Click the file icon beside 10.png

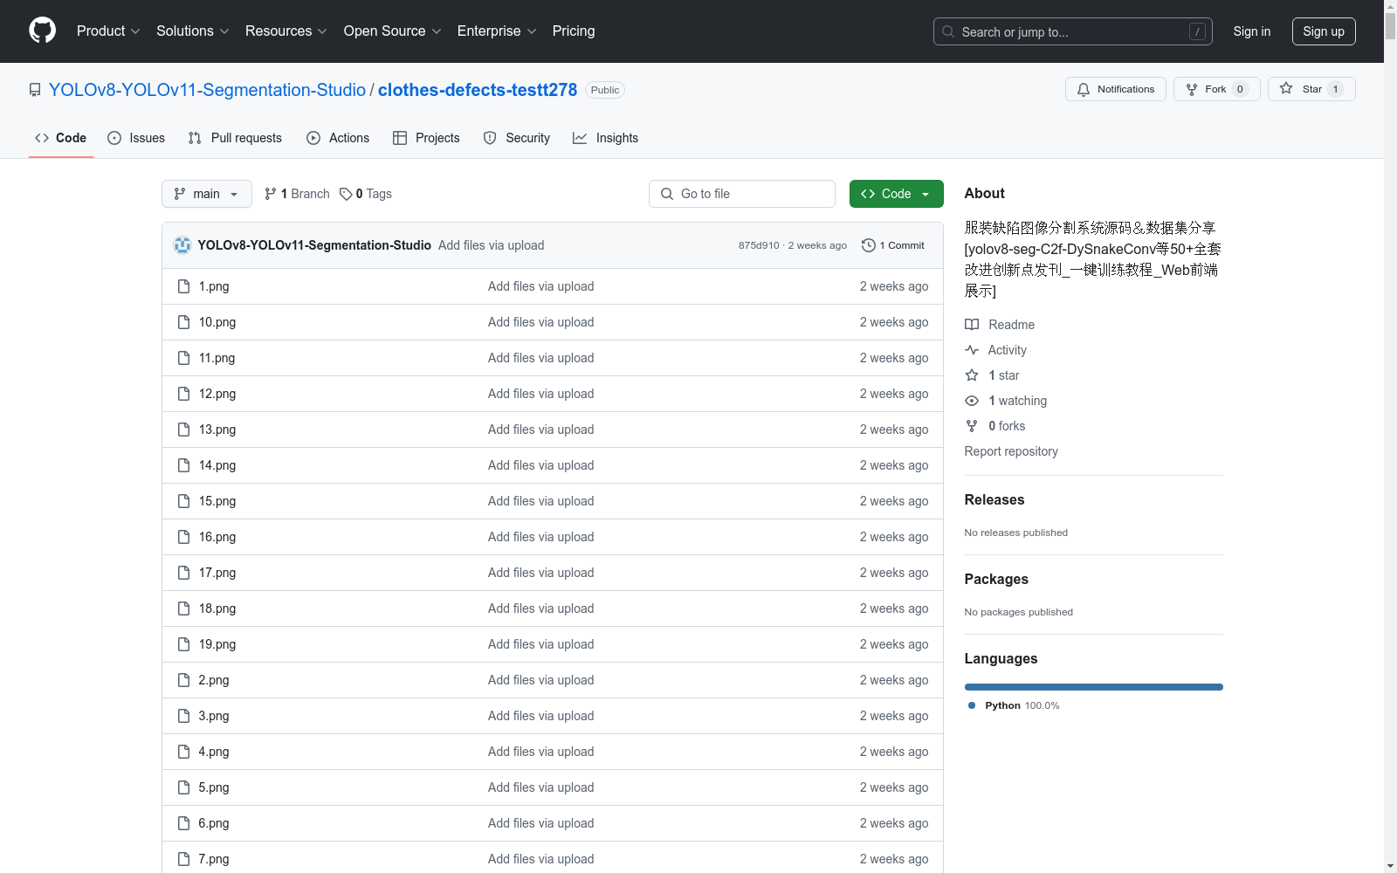coord(183,322)
